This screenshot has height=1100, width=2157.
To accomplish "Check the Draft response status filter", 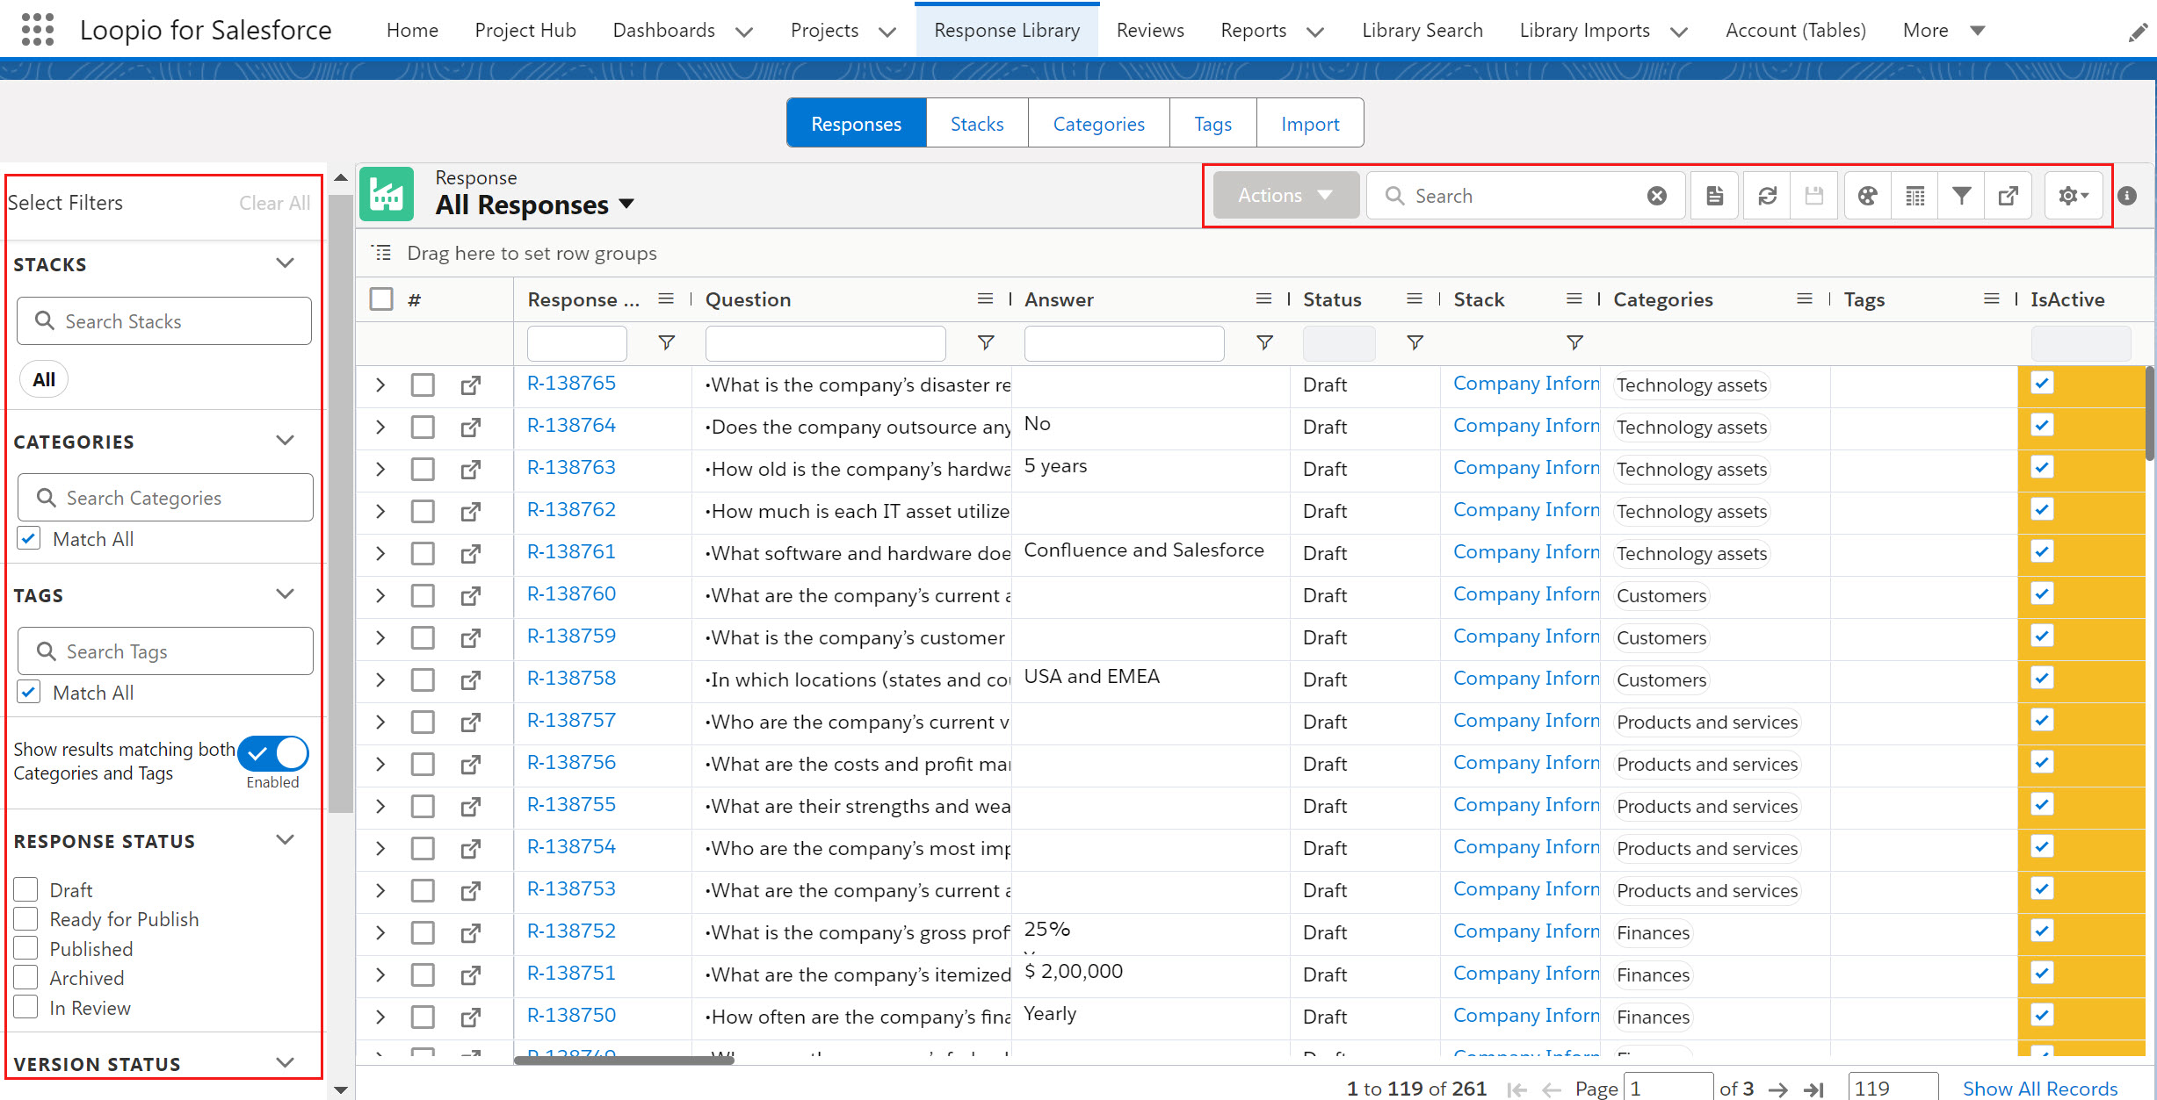I will pyautogui.click(x=26, y=889).
